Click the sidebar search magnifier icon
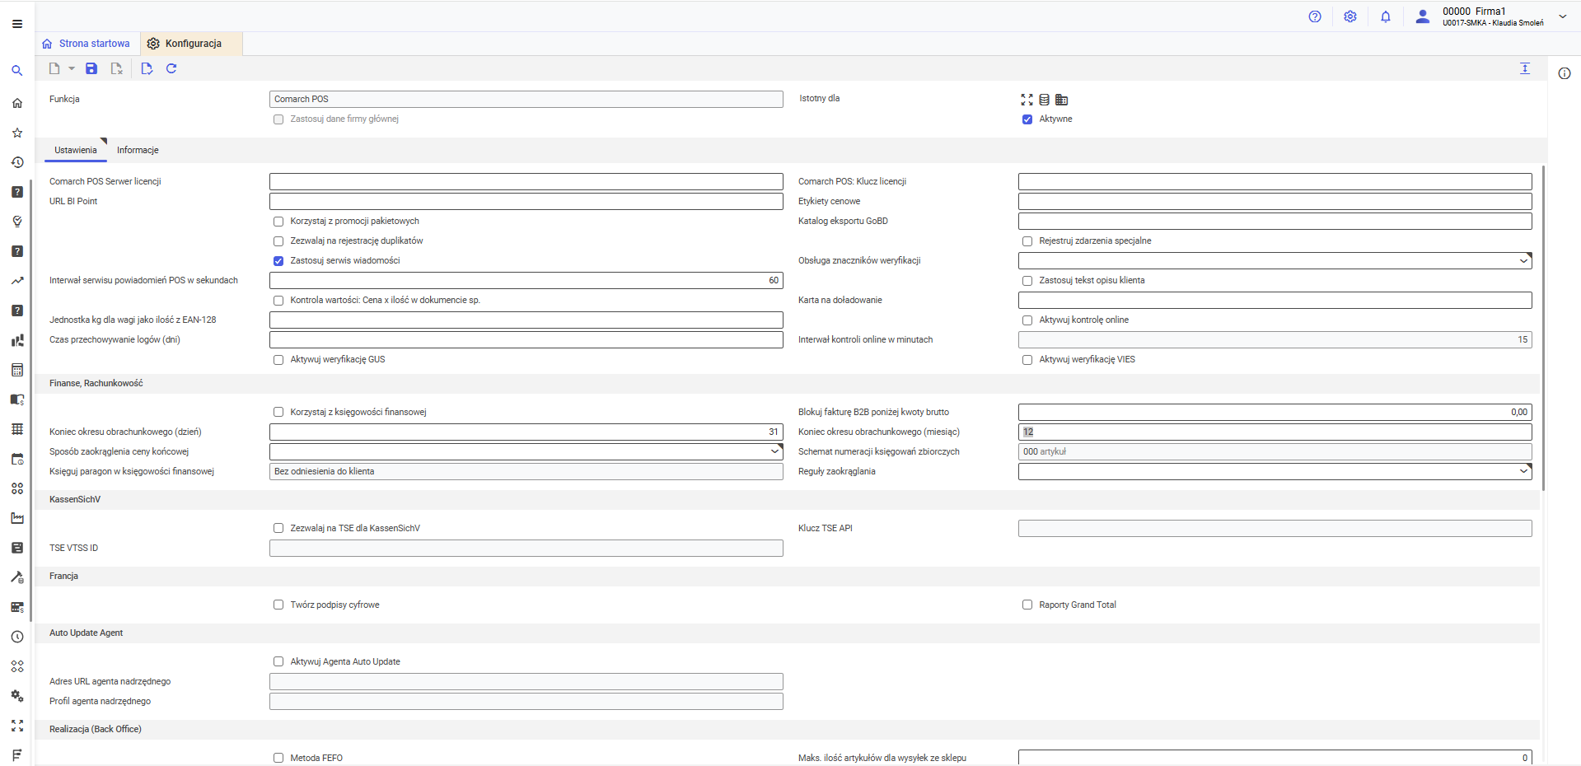 [17, 71]
